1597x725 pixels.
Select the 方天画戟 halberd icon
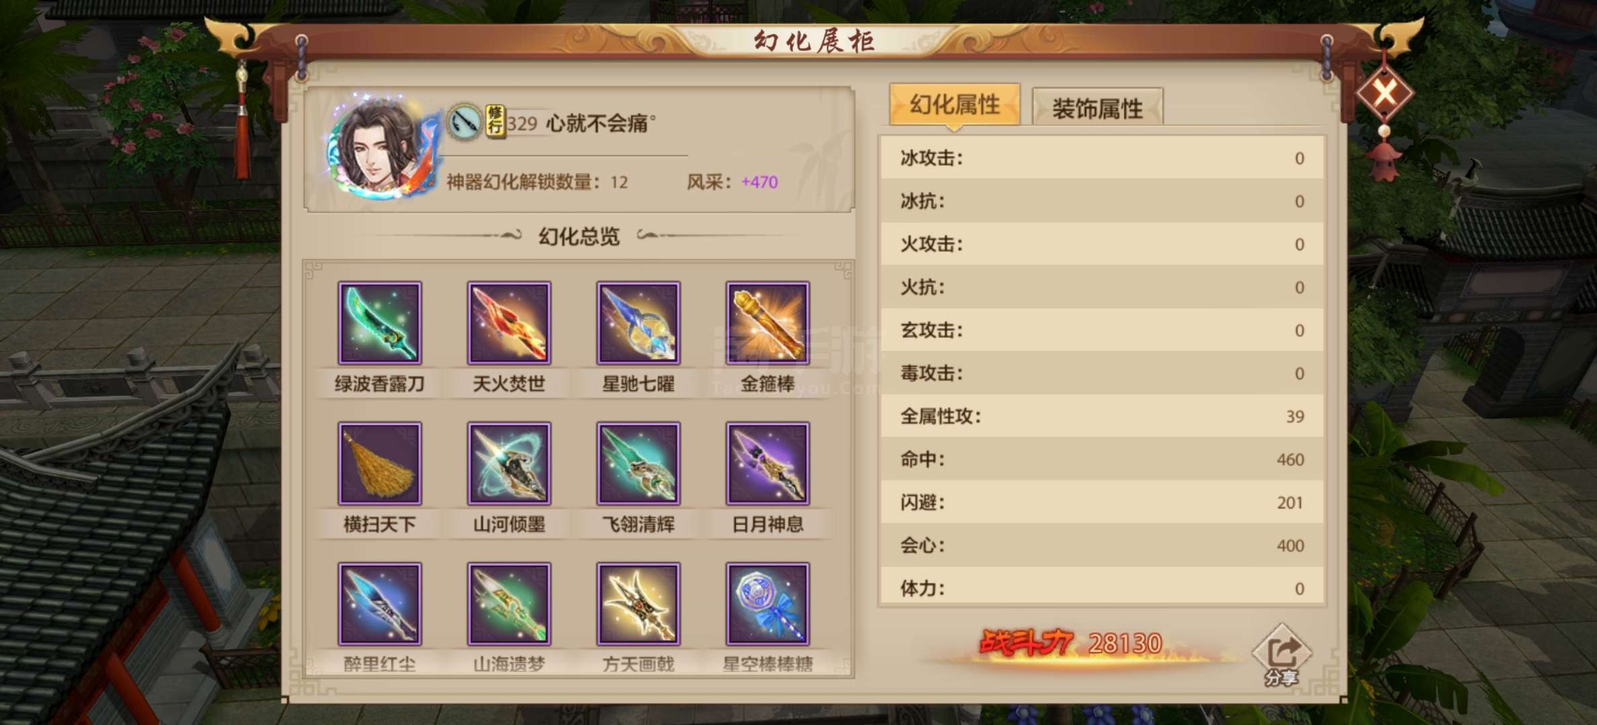tap(639, 604)
